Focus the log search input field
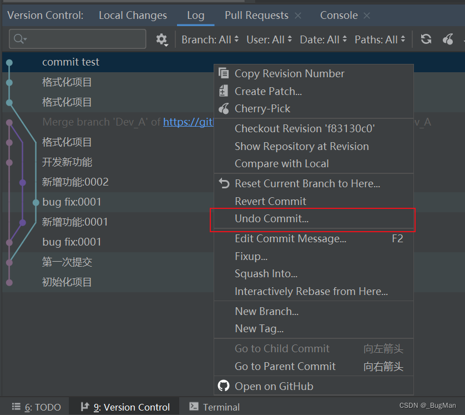This screenshot has height=415, width=465. tap(83, 39)
